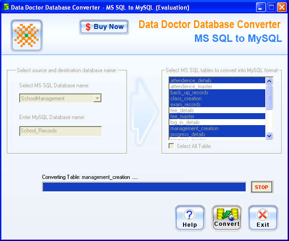Screen dimensions: 289x241
Task: Click the table list scroll down arrow
Action: 269,136
